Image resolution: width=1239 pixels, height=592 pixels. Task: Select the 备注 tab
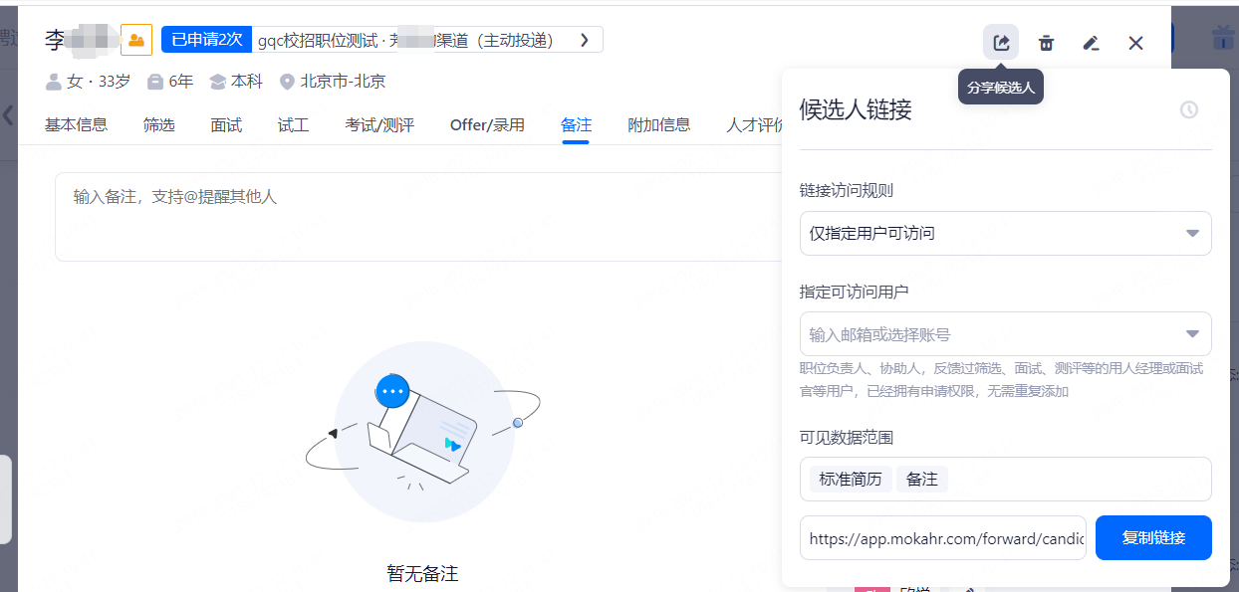576,124
